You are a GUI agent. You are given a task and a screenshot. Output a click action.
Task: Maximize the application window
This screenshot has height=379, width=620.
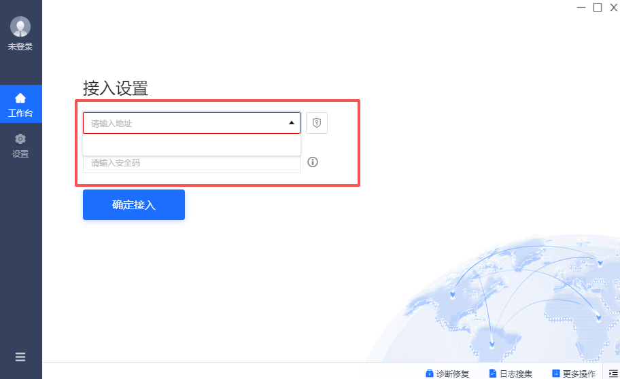(598, 7)
